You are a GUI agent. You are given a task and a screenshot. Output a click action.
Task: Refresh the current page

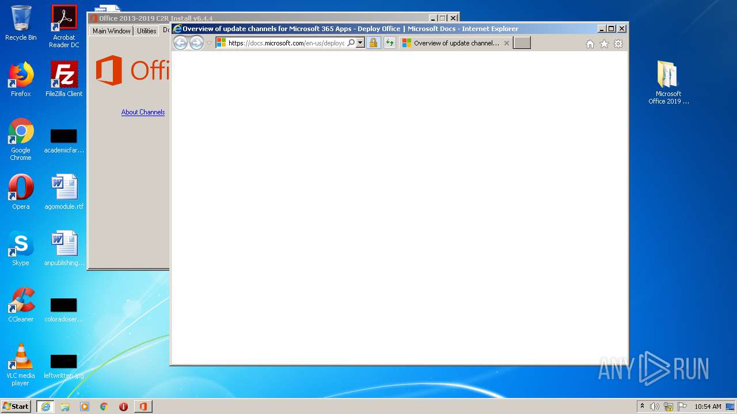coord(390,43)
